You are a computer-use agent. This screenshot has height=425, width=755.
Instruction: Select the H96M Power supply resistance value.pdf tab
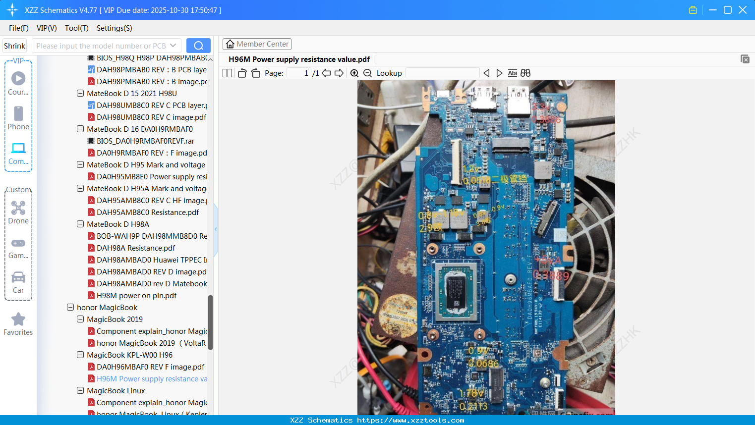coord(299,59)
